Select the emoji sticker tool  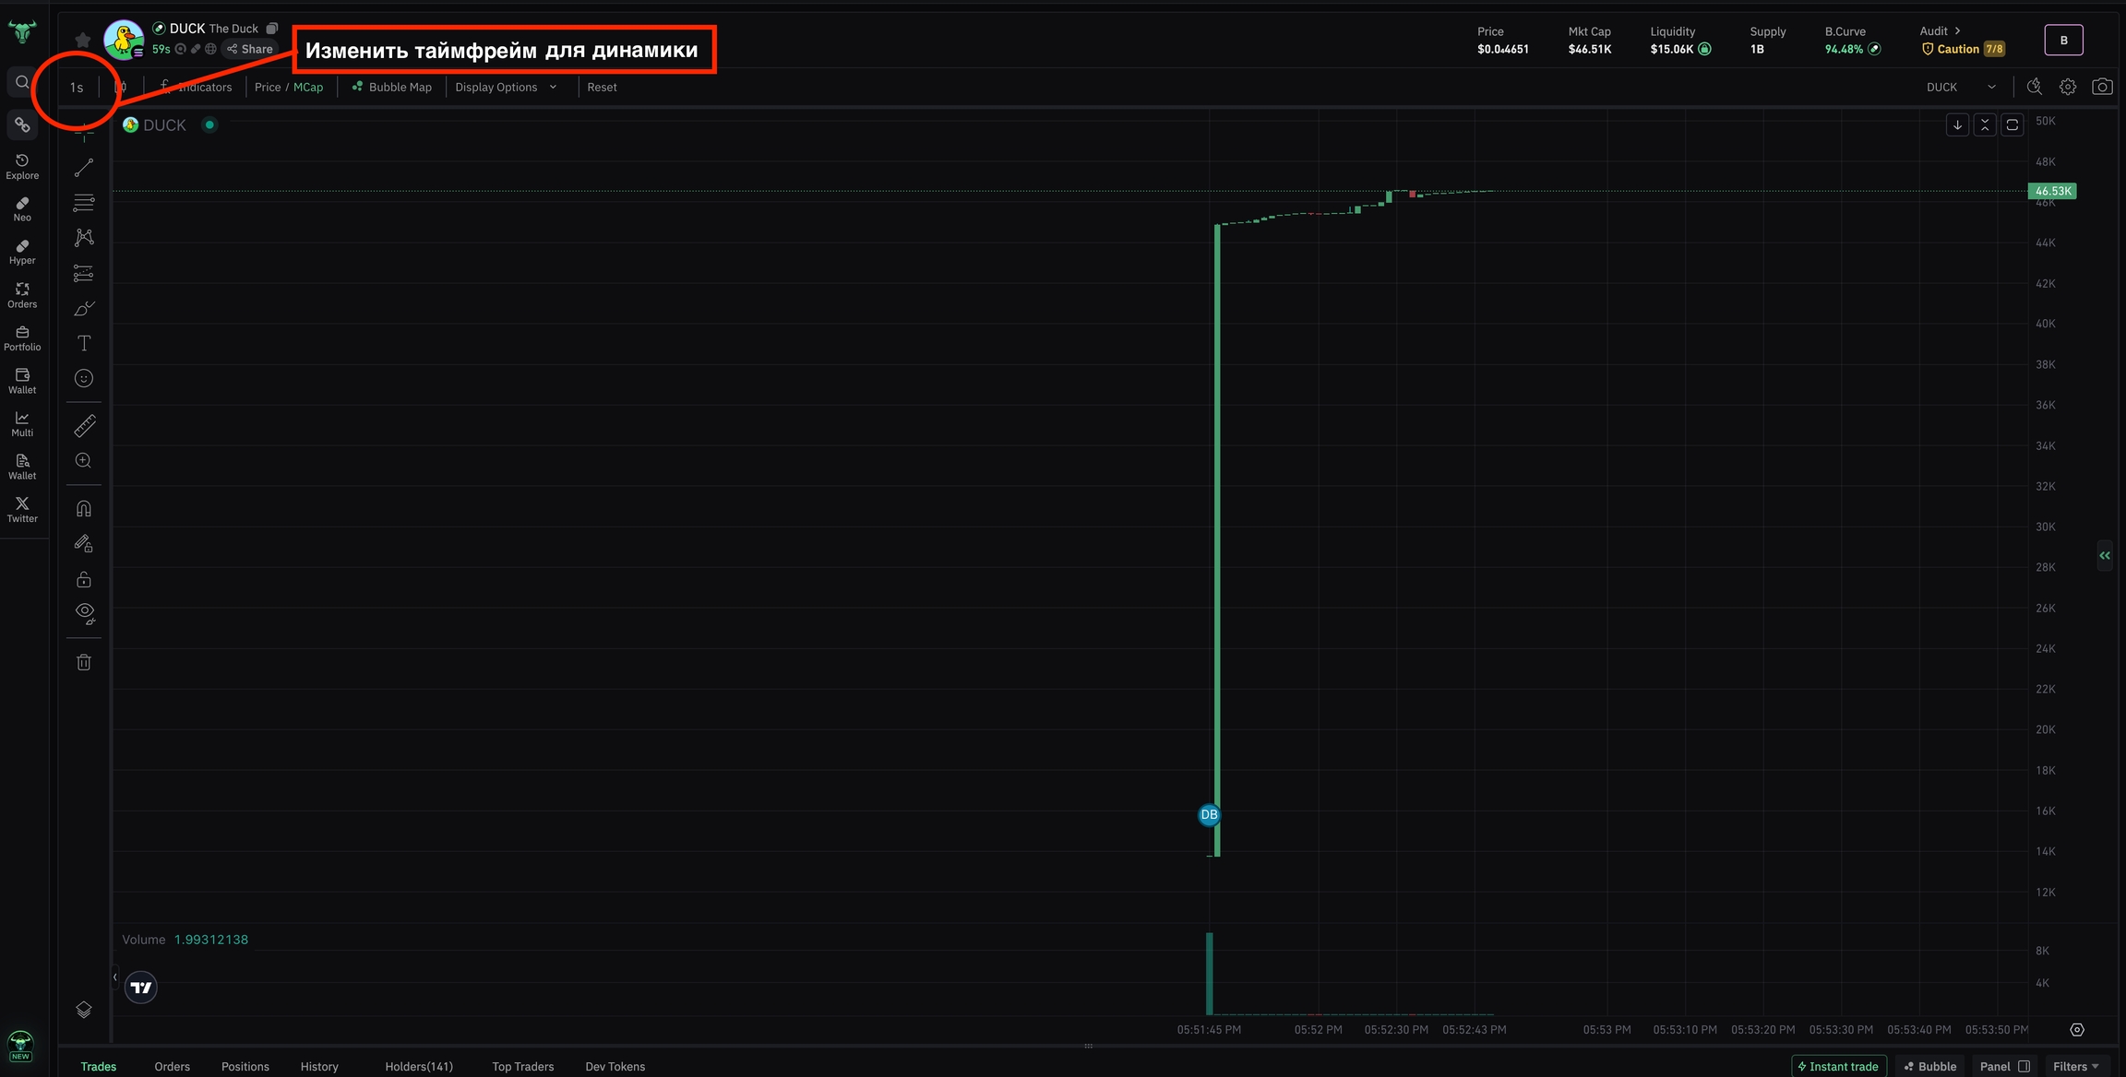84,378
